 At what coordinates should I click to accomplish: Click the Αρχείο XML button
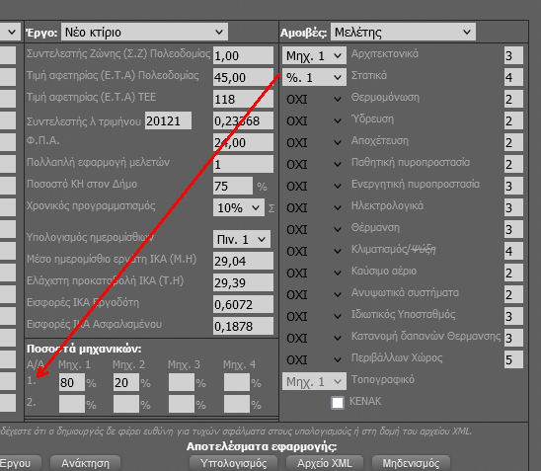(325, 463)
